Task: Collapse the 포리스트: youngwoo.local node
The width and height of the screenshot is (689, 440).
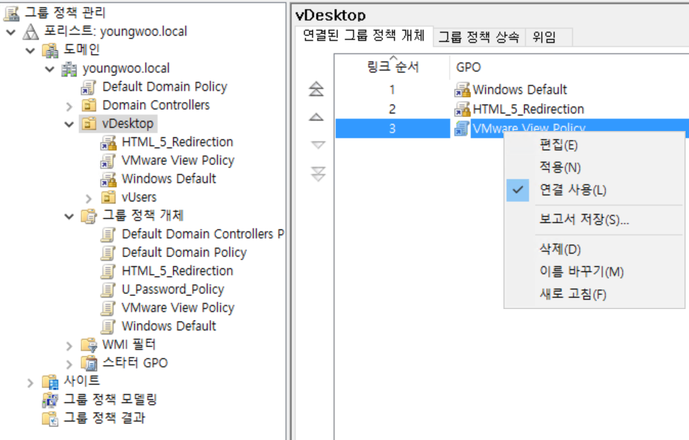Action: pos(11,31)
